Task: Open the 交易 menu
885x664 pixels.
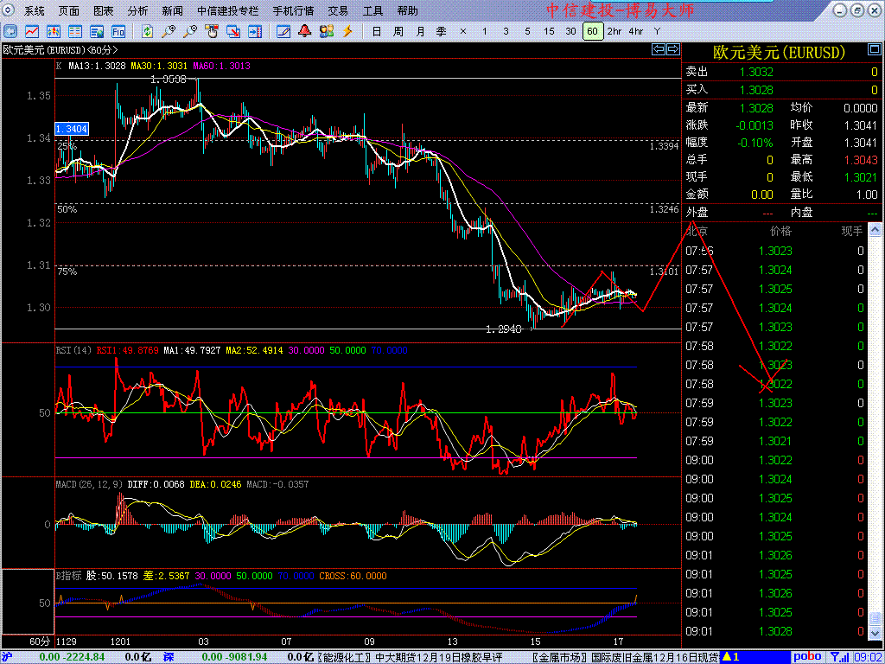Action: 338,11
